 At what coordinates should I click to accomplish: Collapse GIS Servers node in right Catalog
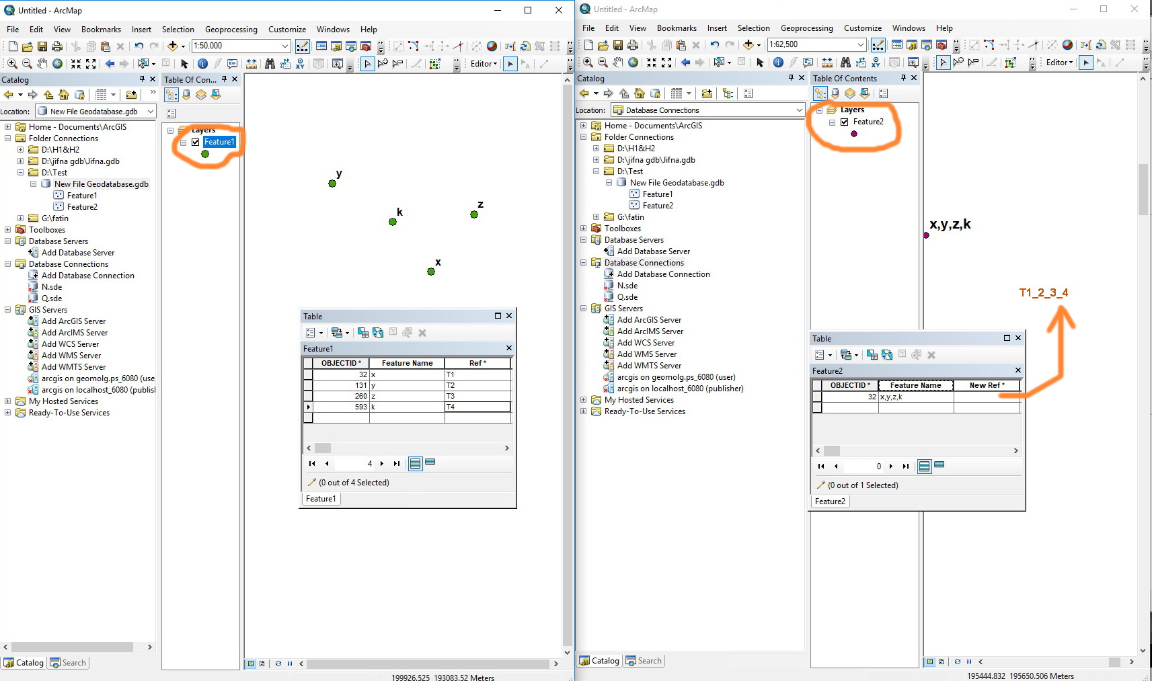click(583, 309)
